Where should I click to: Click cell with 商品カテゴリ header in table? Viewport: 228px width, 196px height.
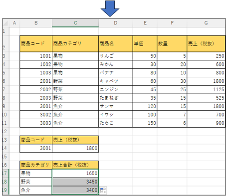[x=75, y=43]
